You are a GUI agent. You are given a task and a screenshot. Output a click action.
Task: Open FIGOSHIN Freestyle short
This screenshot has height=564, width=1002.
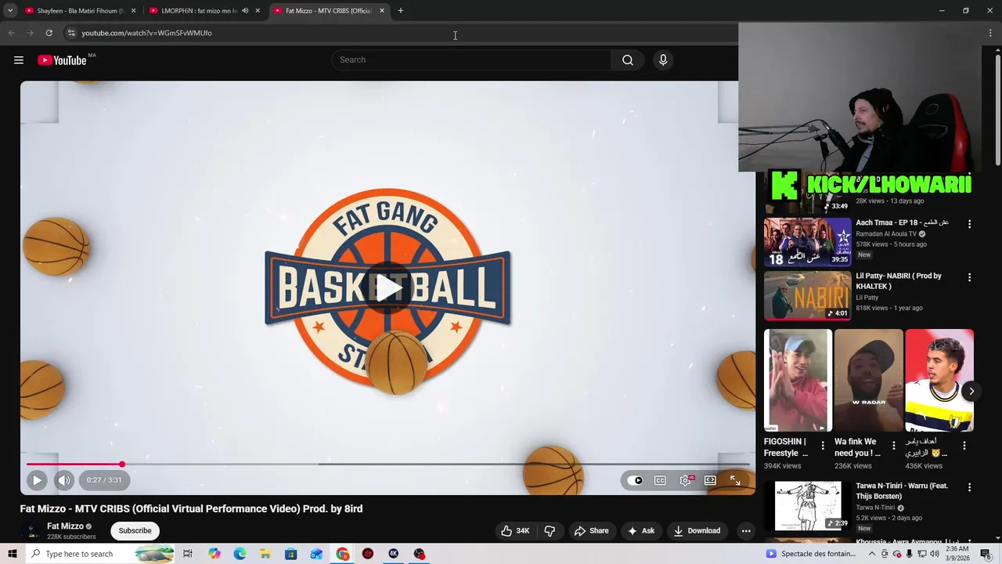click(798, 381)
